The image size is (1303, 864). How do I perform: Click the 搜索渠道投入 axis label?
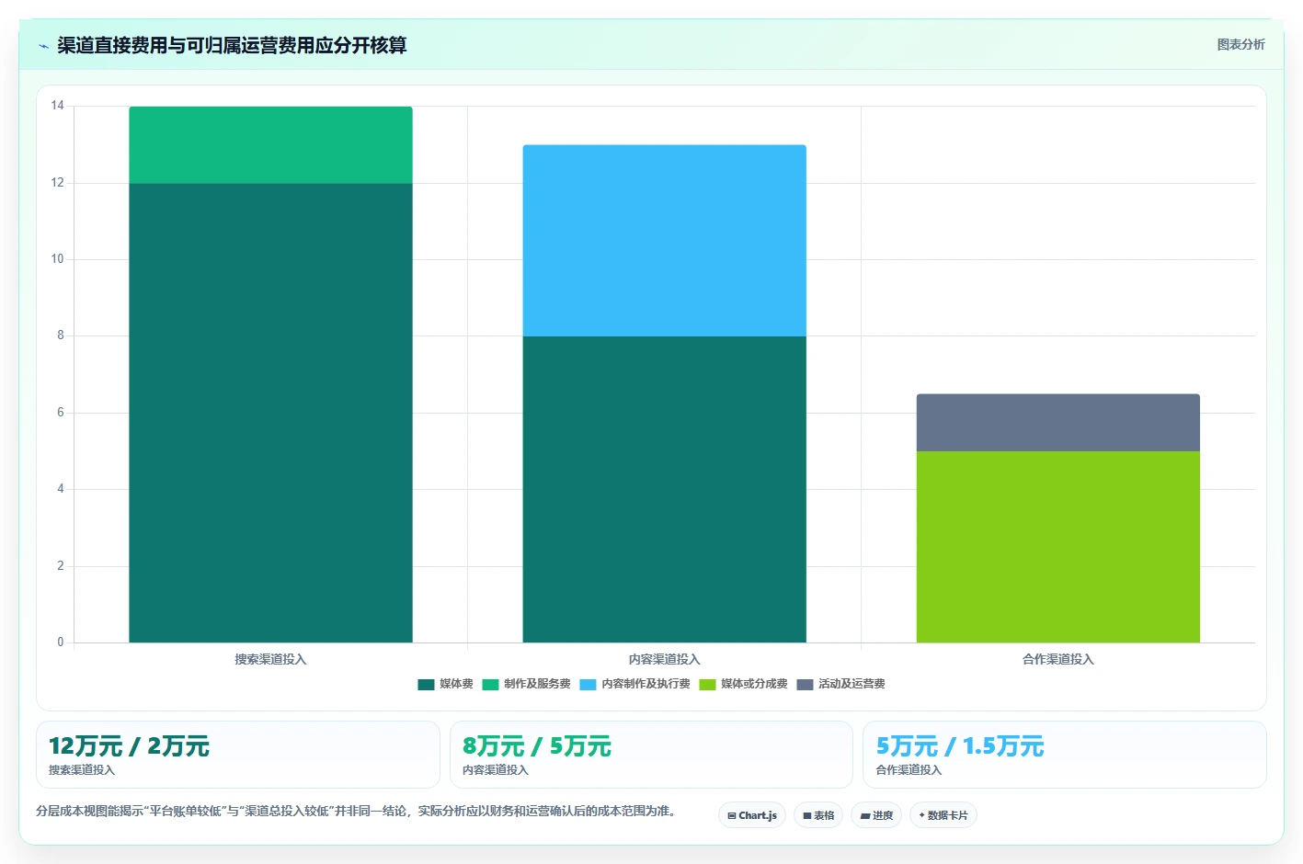point(270,659)
